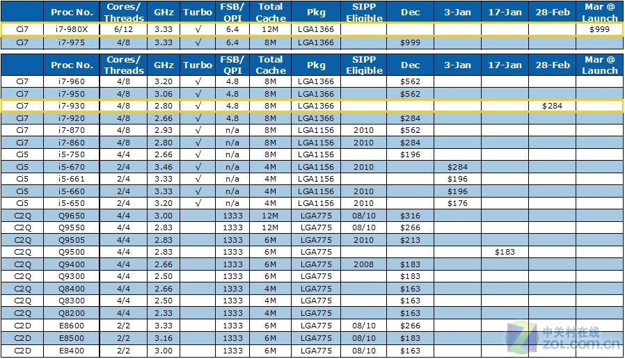This screenshot has height=359, width=625.
Task: Click the i5-650 processor number
Action: click(x=72, y=203)
